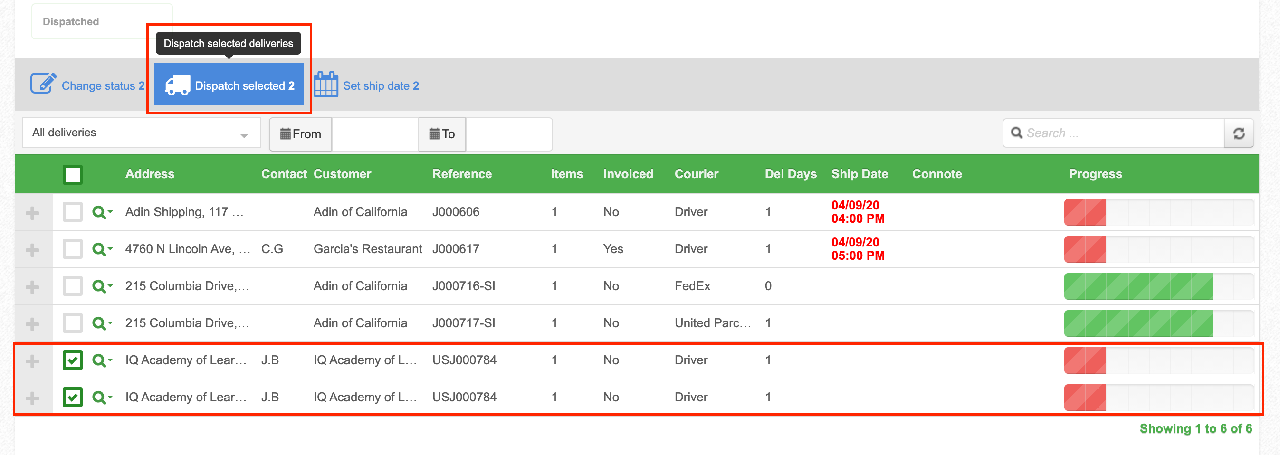Sort by the Reference column header
Viewport: 1280px width, 455px height.
point(462,174)
